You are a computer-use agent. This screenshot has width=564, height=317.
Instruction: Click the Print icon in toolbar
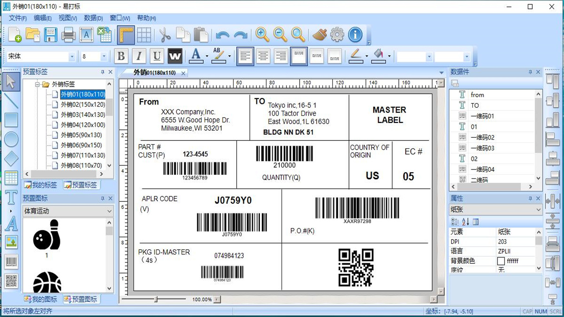[x=68, y=34]
